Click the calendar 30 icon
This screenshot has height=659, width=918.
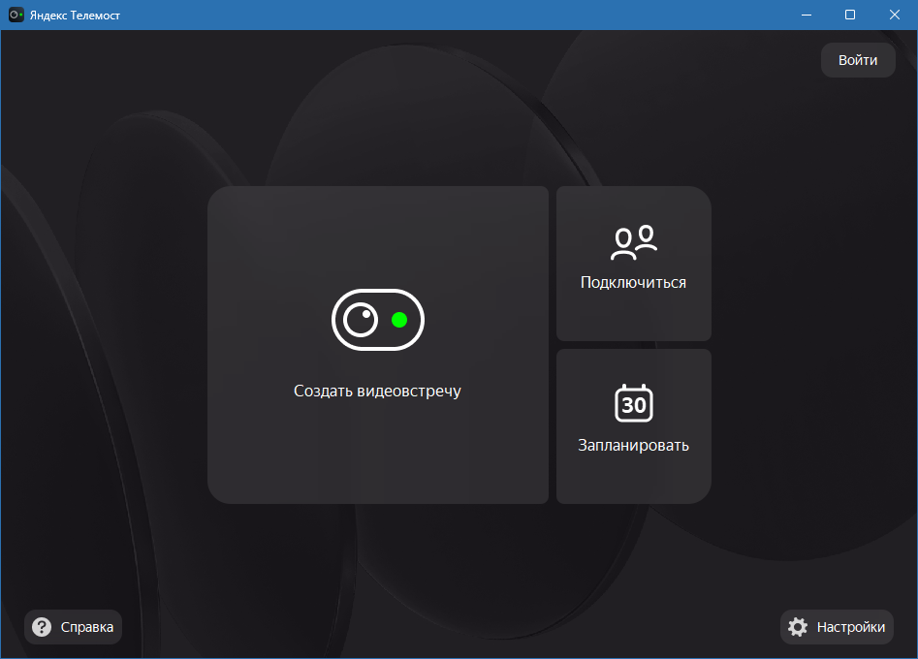click(633, 403)
